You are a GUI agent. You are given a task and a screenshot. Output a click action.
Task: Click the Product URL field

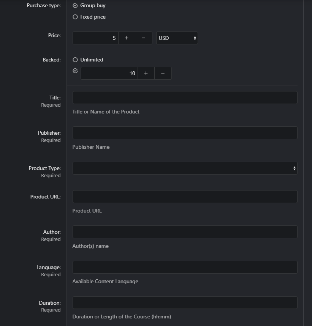pos(185,196)
